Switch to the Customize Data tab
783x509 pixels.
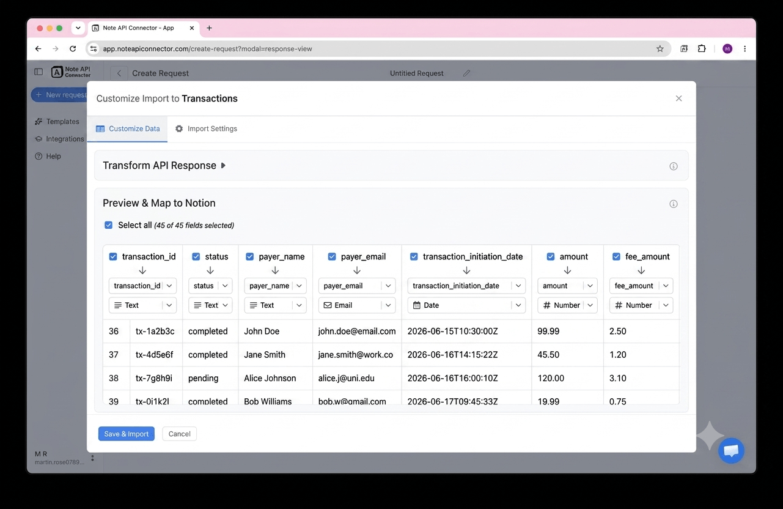(x=128, y=129)
